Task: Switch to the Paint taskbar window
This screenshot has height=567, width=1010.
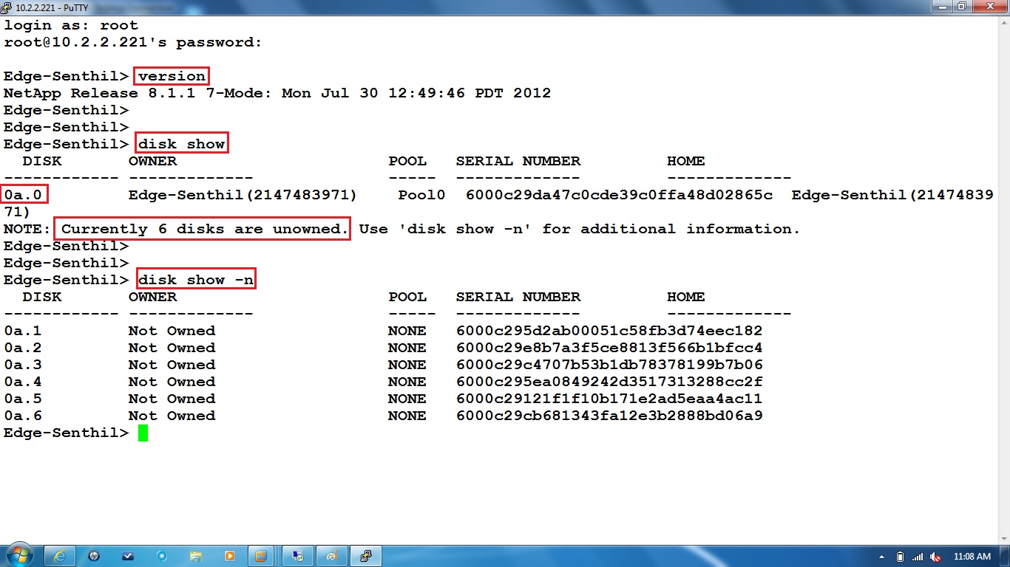Action: 331,556
